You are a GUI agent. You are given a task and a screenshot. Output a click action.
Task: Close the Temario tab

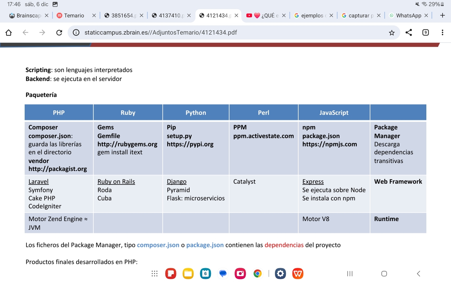point(94,16)
